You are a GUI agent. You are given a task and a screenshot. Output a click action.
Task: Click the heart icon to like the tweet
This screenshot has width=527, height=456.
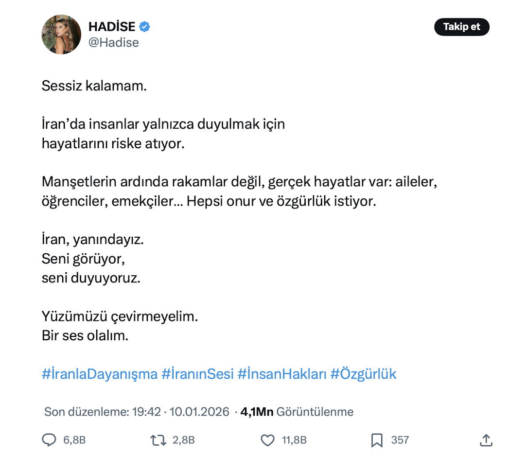[267, 440]
